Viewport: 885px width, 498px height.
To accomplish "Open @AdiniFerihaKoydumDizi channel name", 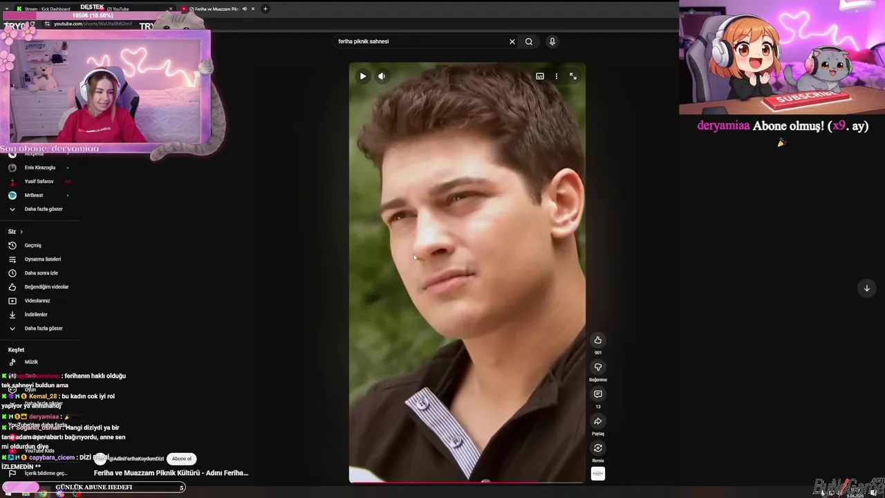I will pos(136,459).
